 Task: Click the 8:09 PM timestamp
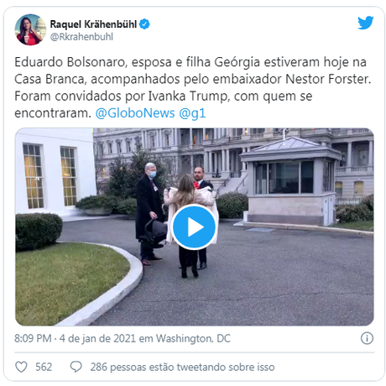point(33,338)
